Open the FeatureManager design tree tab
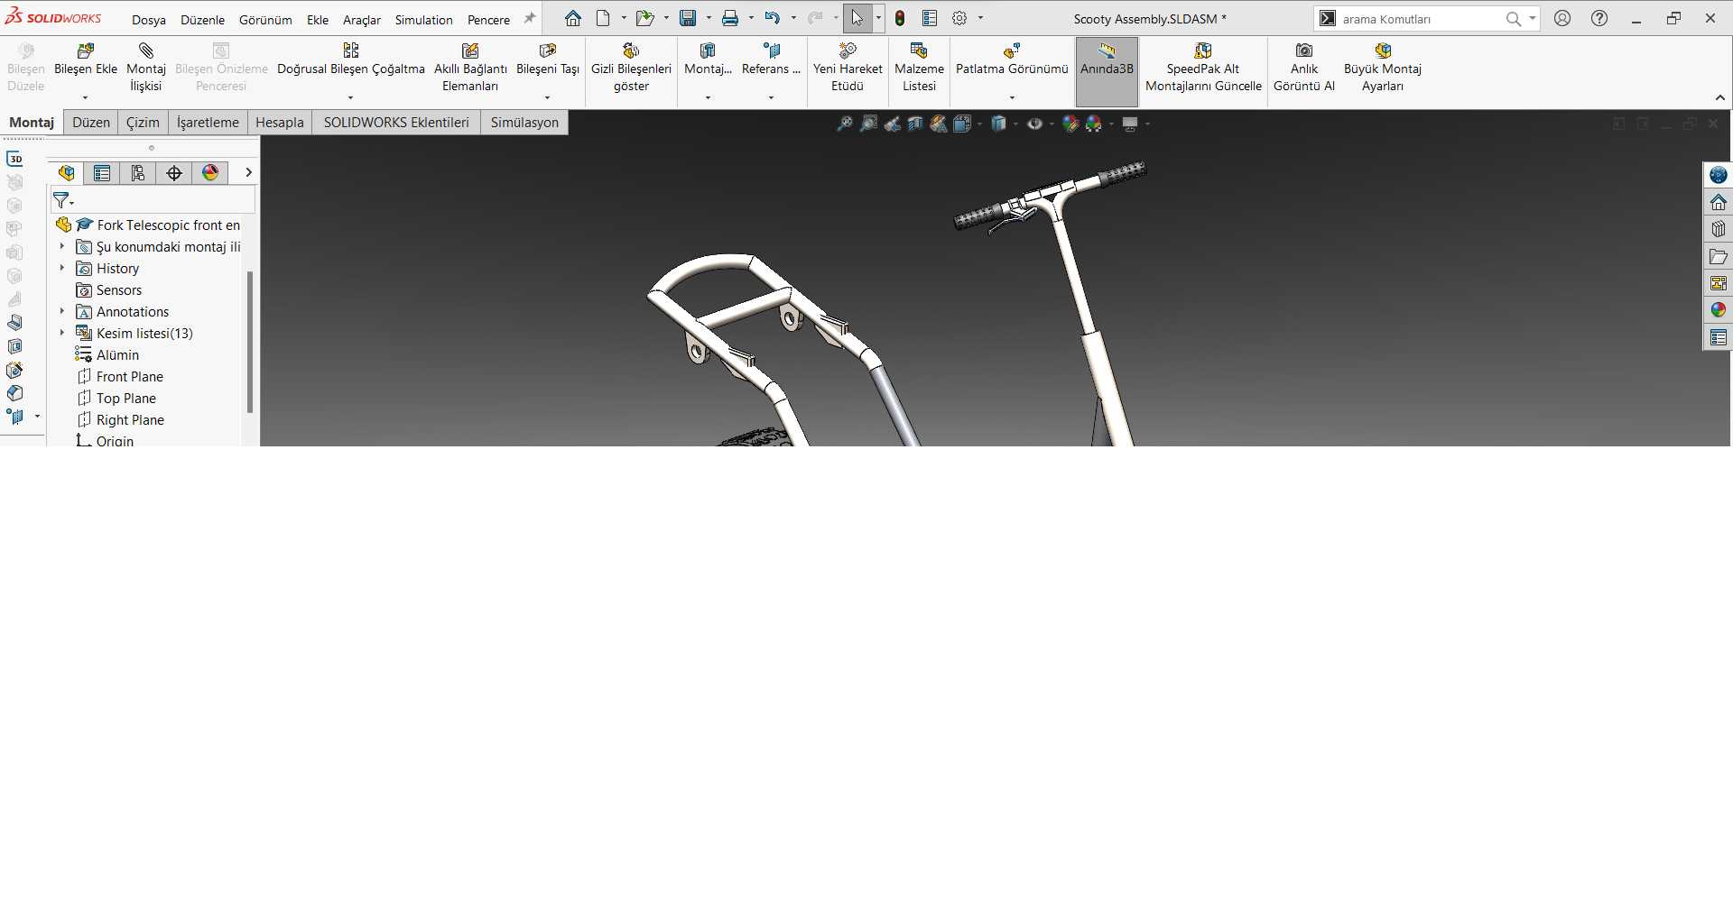Image resolution: width=1733 pixels, height=918 pixels. click(x=66, y=173)
